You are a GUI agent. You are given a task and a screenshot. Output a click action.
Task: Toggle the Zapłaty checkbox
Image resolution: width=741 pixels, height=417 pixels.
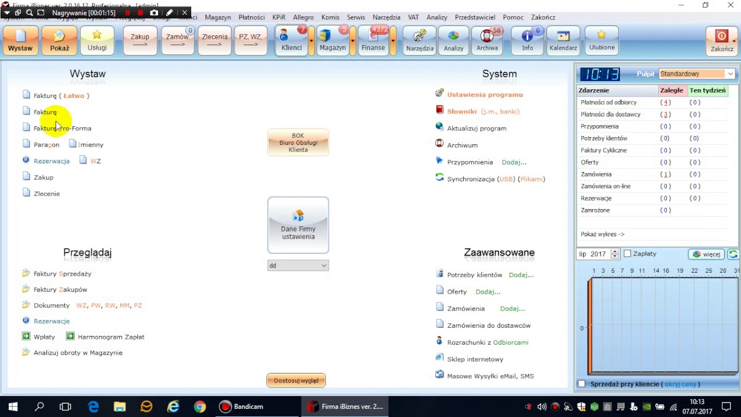[x=628, y=254]
